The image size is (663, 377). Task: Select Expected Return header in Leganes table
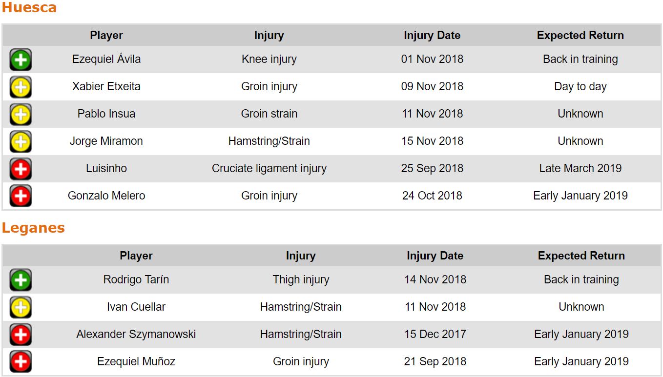click(581, 256)
